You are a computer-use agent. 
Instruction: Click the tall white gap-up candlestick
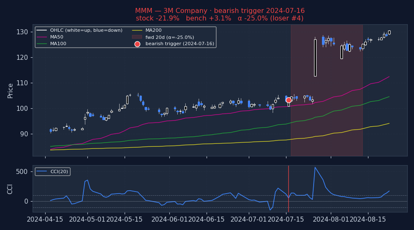(x=315, y=58)
